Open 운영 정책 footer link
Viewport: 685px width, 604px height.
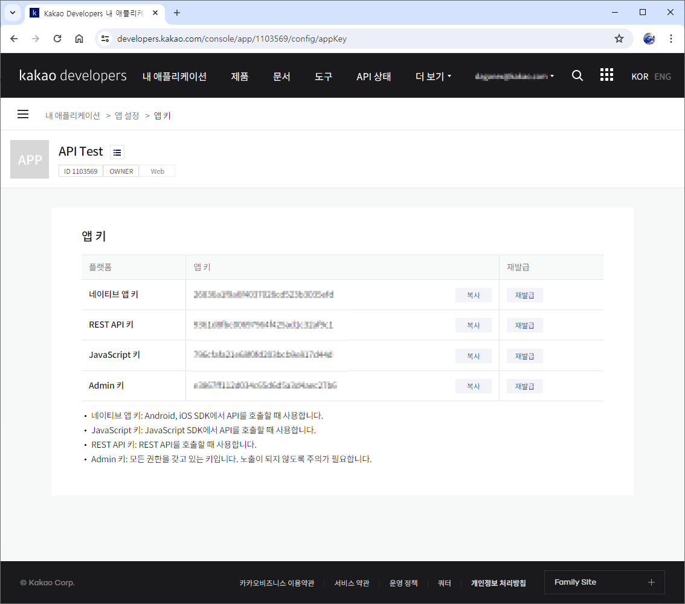click(x=404, y=583)
